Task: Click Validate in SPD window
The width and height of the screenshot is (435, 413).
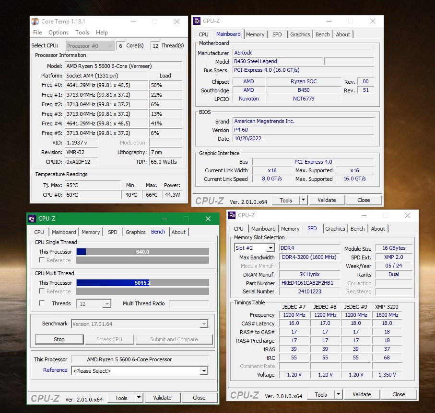Action: [362, 394]
